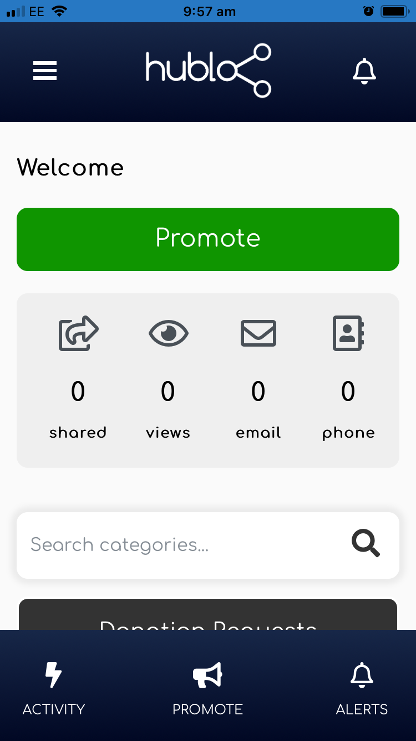Tap the Alerts bell in bottom bar
This screenshot has height=741, width=416.
pos(362,675)
